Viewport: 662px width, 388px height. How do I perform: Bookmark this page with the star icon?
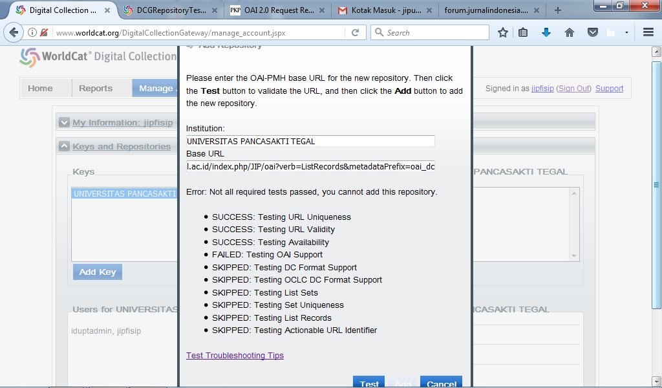(x=503, y=32)
